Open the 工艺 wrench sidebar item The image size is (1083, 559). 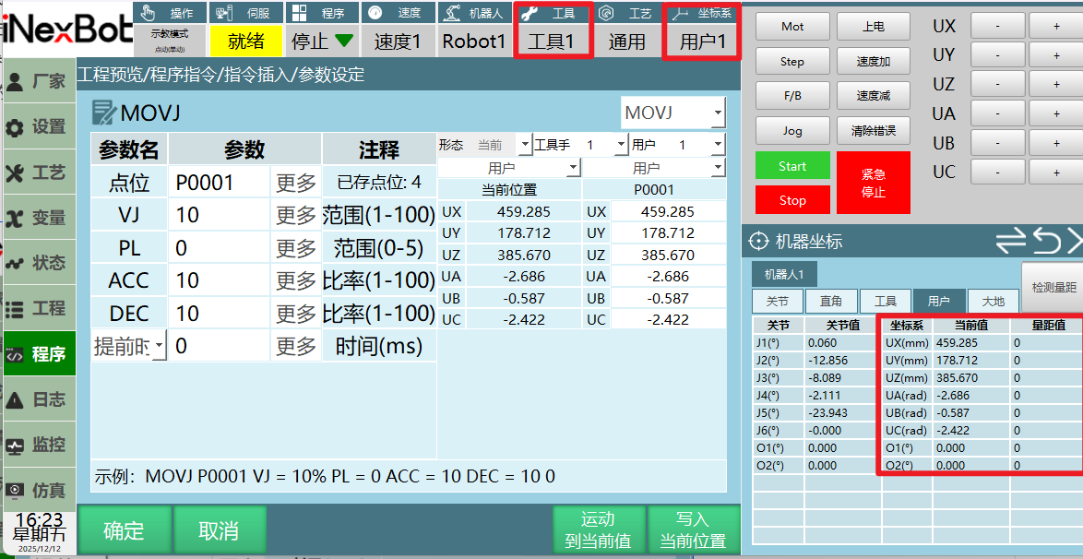pyautogui.click(x=40, y=172)
